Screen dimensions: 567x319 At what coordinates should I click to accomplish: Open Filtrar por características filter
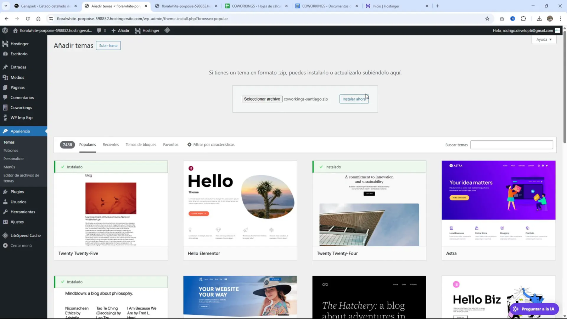[x=211, y=145]
